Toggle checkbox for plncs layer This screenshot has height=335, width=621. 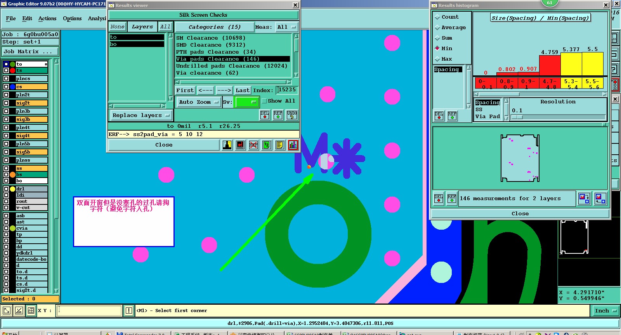click(x=6, y=79)
